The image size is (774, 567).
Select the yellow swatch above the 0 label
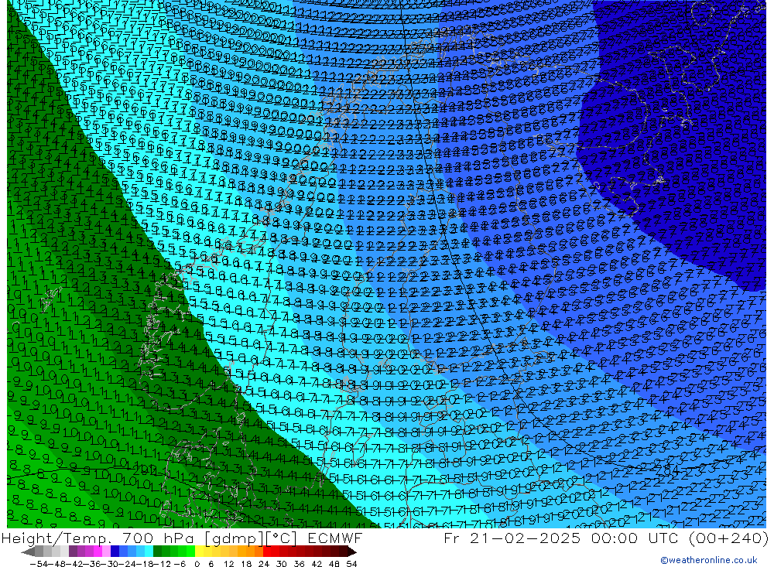click(200, 552)
